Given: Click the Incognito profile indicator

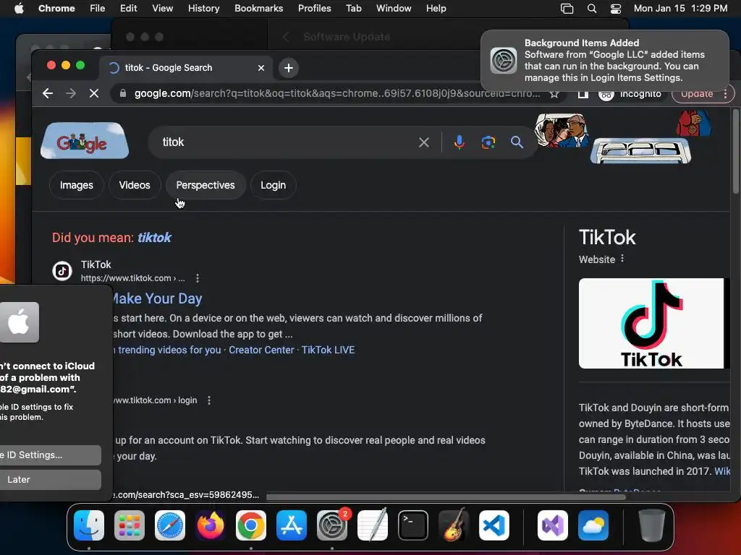Looking at the screenshot, I should coord(630,94).
